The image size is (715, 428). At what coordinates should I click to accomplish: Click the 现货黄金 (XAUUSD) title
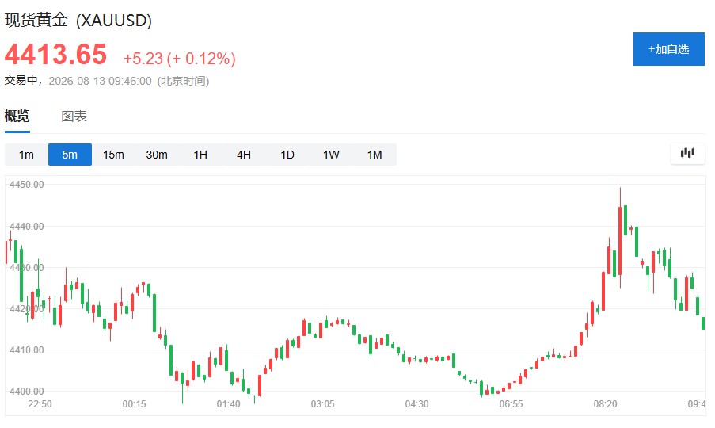78,20
